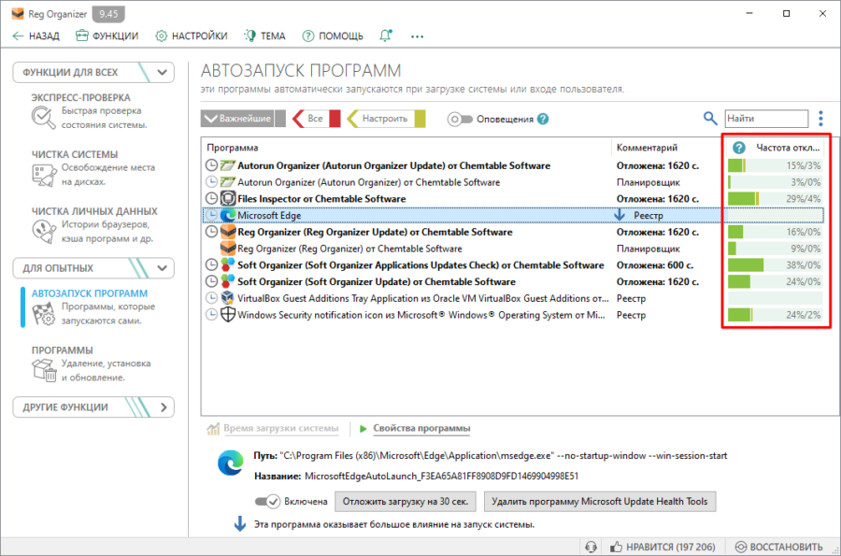
Task: Click the Нравится like button
Action: pos(663,547)
